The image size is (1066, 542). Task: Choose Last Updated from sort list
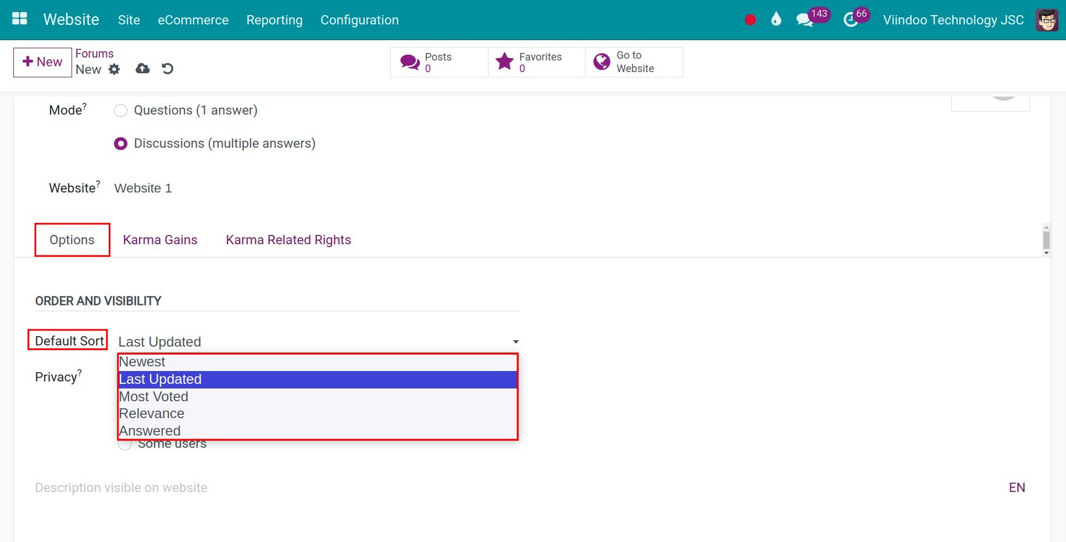pos(318,380)
